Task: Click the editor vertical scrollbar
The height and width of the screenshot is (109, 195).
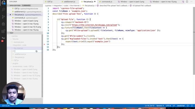Action: [x=194, y=41]
